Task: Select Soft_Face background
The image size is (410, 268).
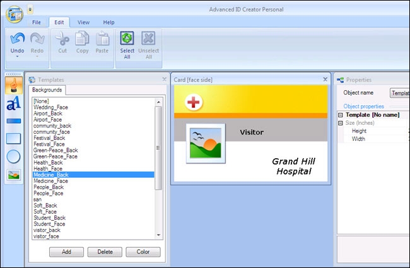Action: coord(93,212)
